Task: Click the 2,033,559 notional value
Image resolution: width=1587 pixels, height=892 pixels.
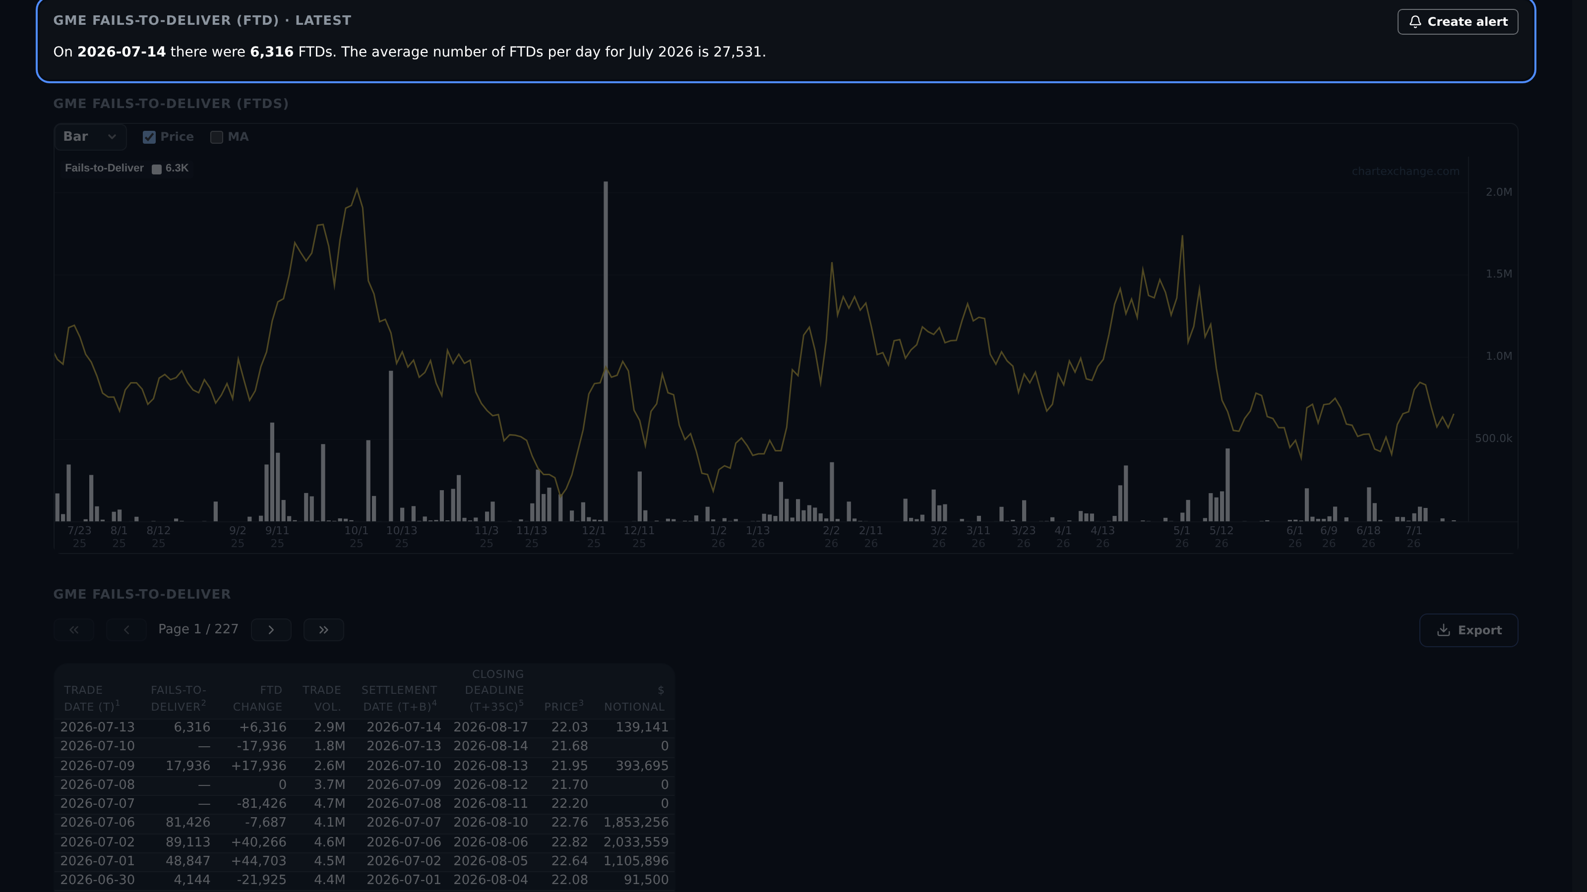Action: 636,842
